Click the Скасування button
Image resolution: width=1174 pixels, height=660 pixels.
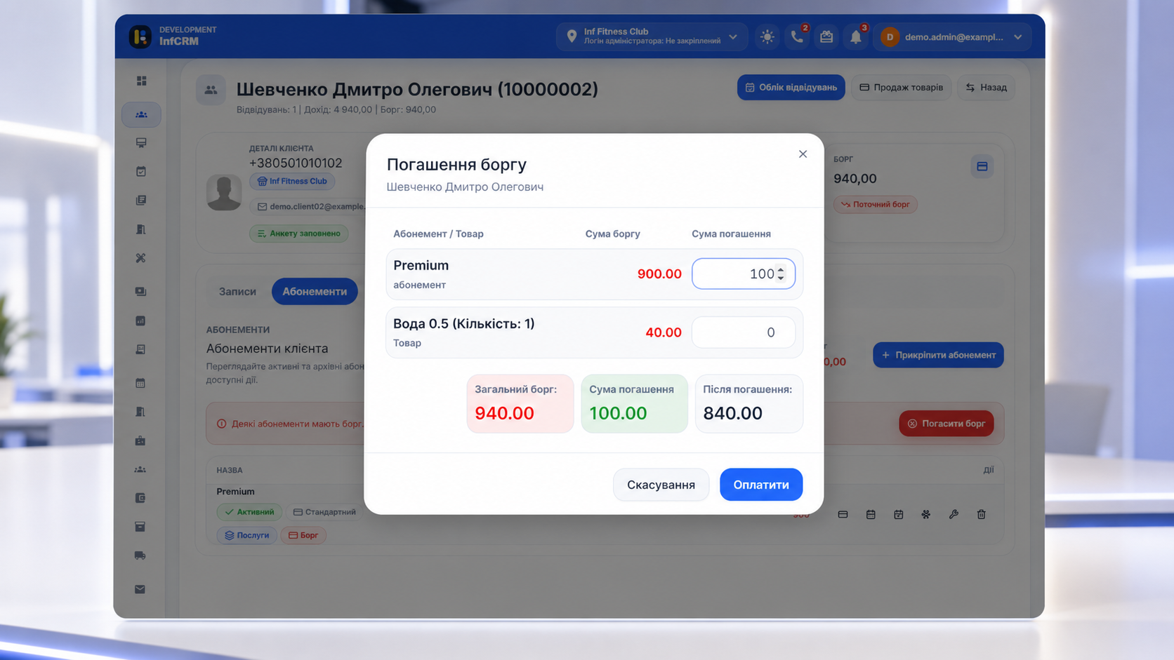661,485
